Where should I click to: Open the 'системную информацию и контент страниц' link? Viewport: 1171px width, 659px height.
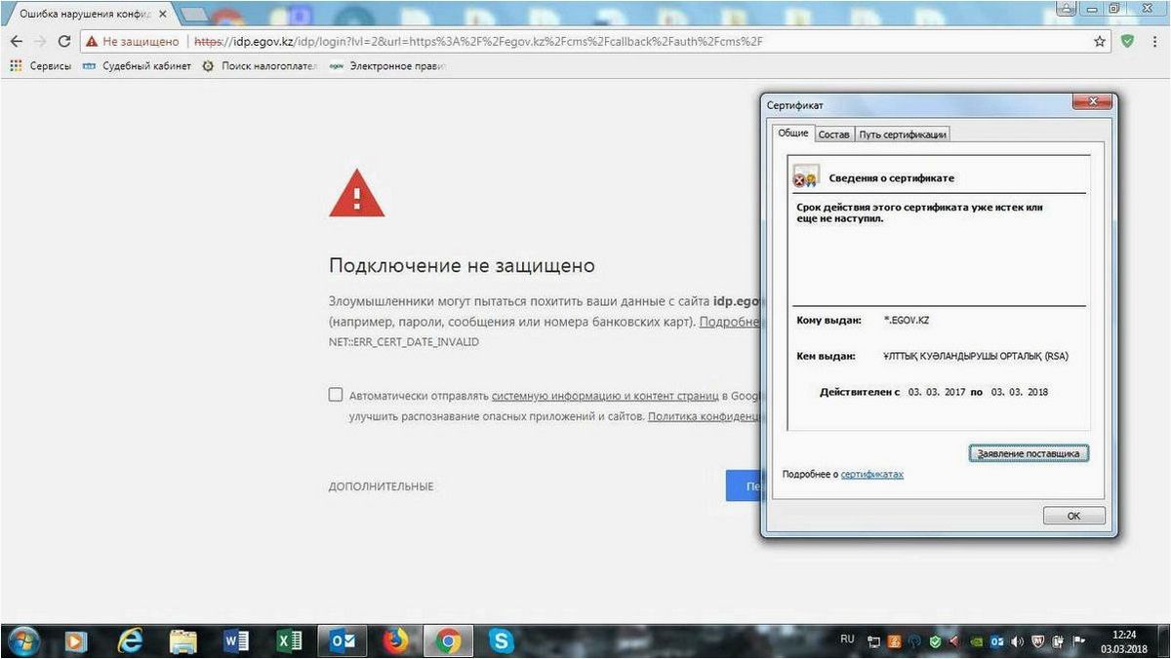[605, 396]
